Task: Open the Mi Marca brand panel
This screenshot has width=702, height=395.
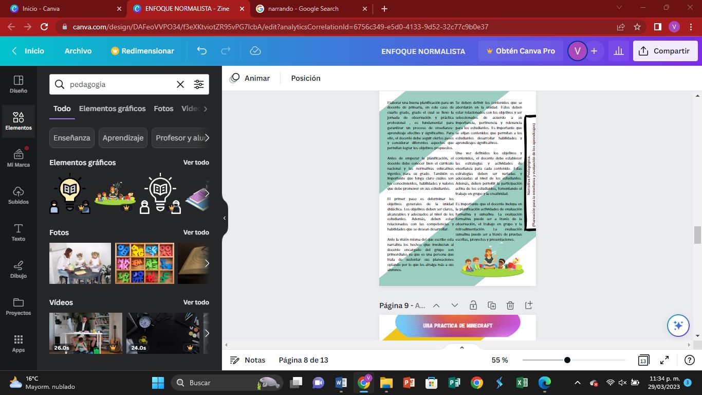Action: click(x=19, y=158)
